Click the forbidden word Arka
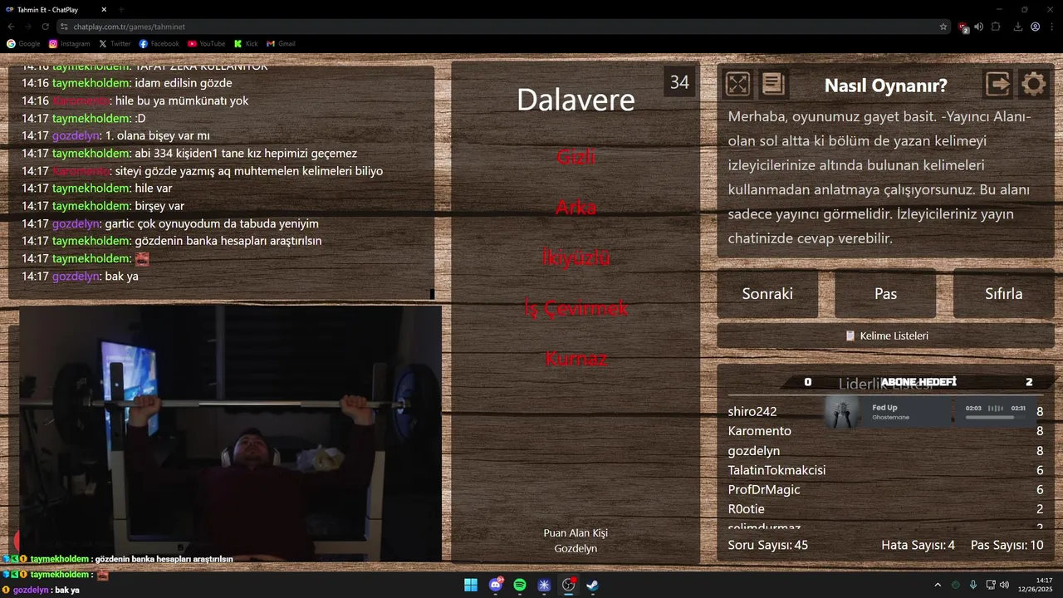The height and width of the screenshot is (598, 1063). pos(576,207)
